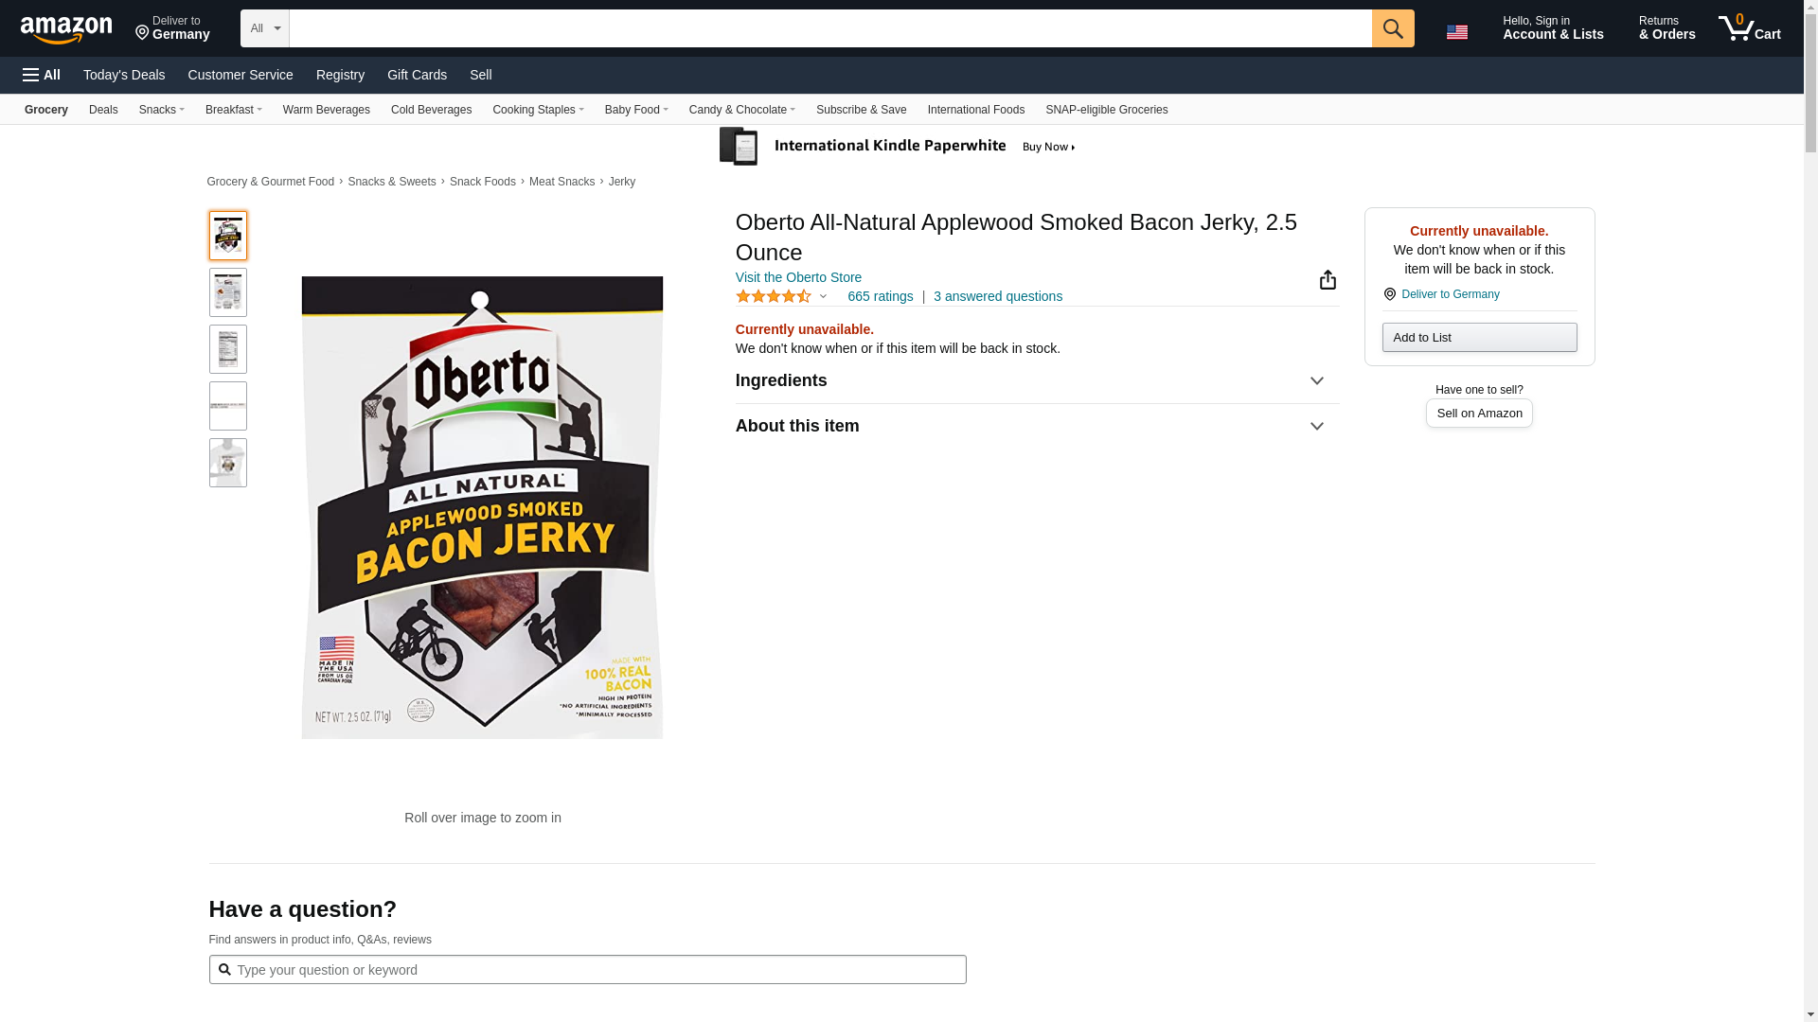Visit the Oberto Store link
The image size is (1818, 1022).
(798, 278)
